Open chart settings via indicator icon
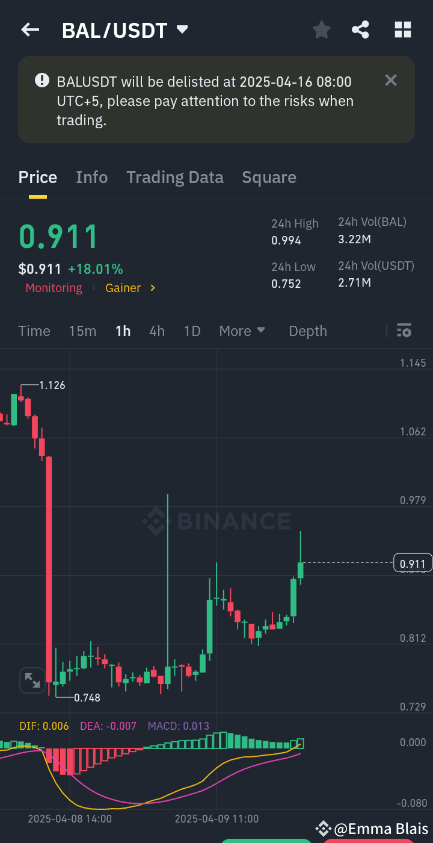This screenshot has width=433, height=843. coord(404,331)
